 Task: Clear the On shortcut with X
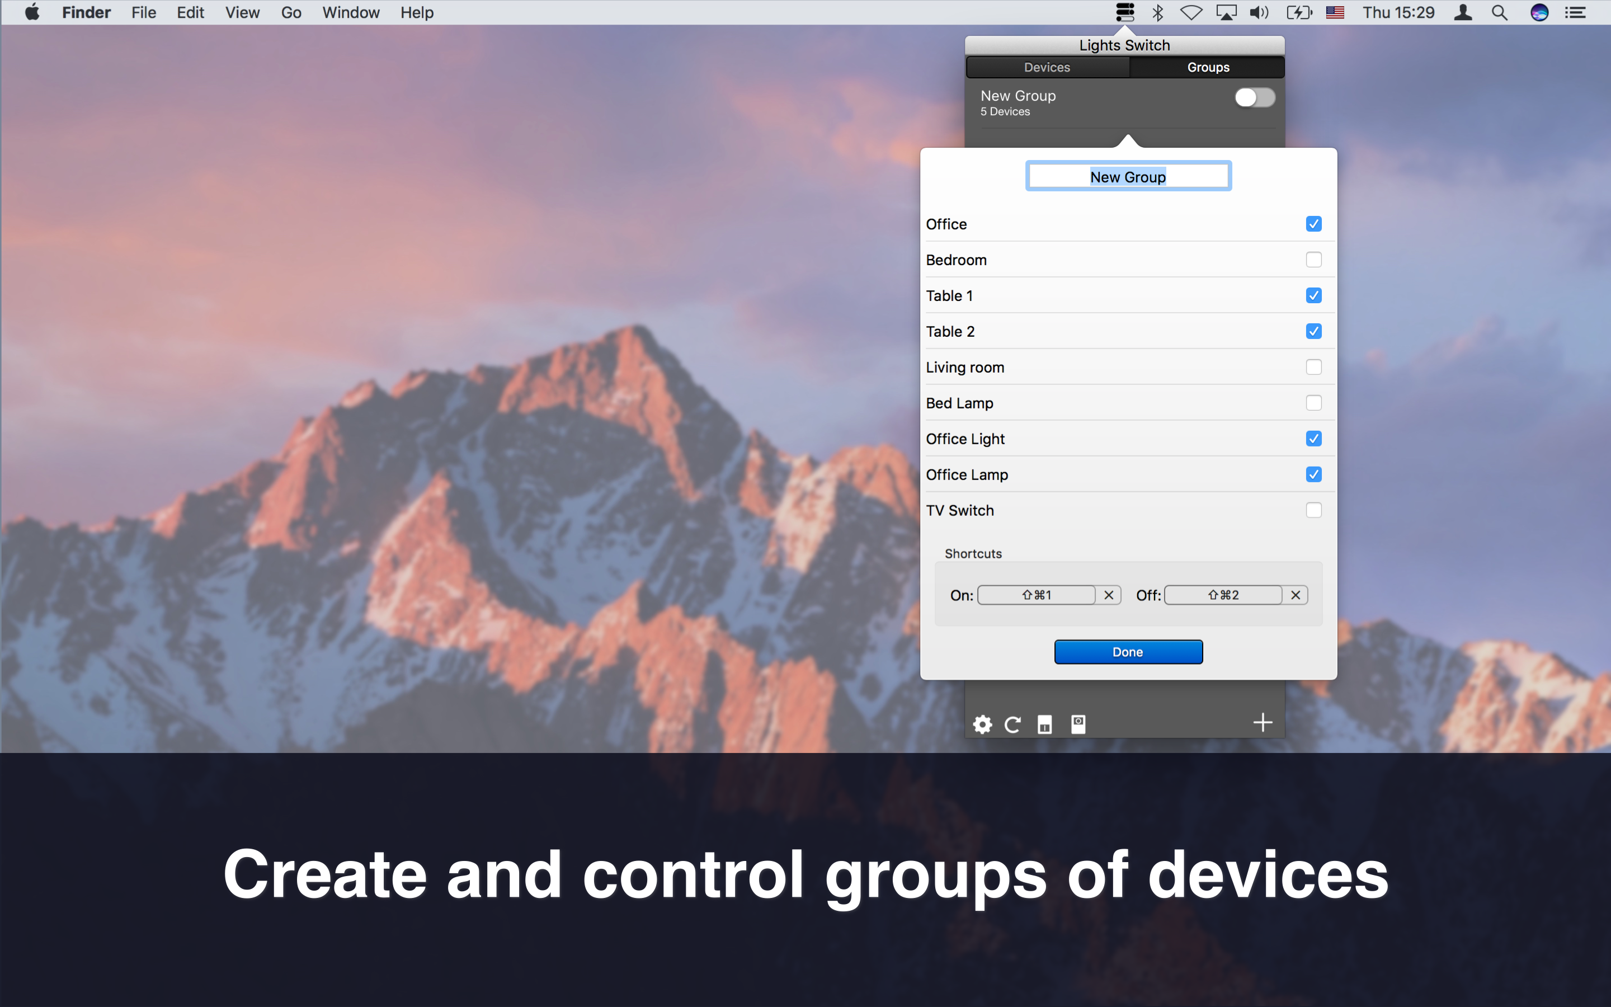[1108, 595]
